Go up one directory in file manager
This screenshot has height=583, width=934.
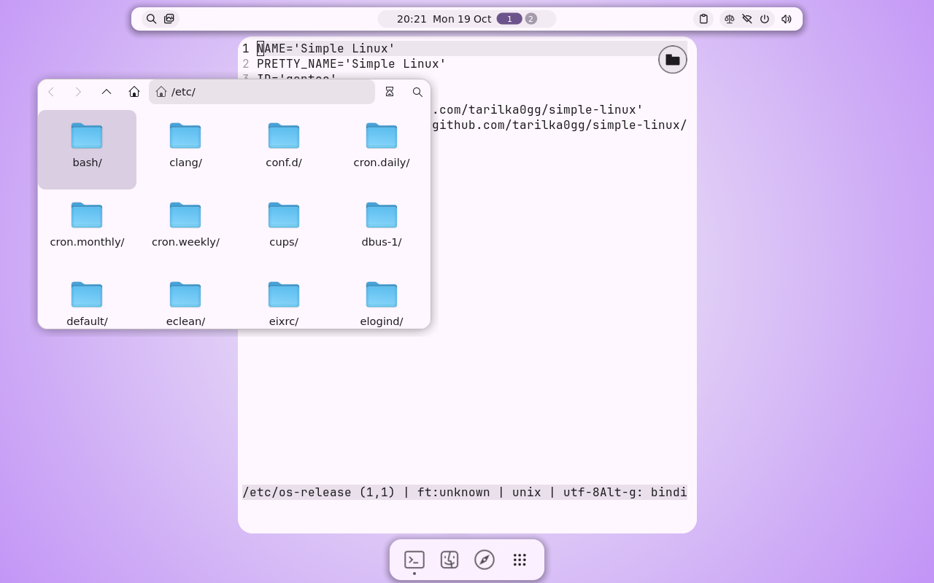[107, 92]
